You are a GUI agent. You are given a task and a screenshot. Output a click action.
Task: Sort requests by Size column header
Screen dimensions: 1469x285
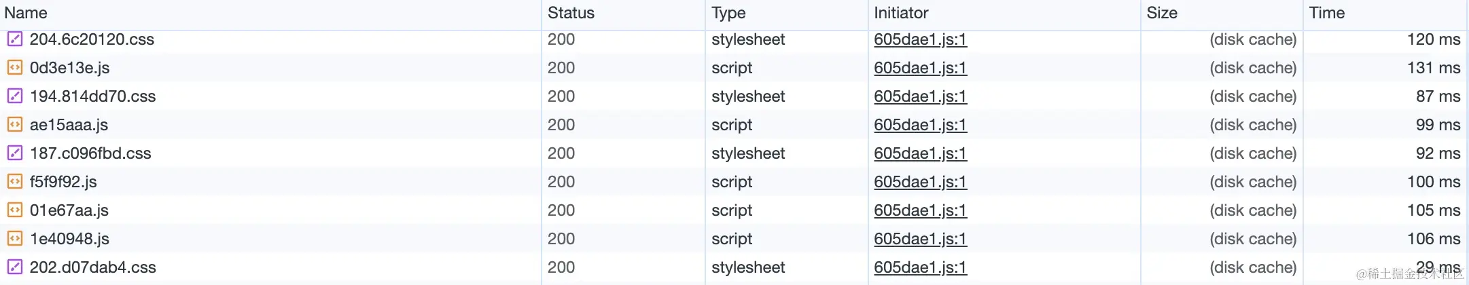click(1162, 13)
